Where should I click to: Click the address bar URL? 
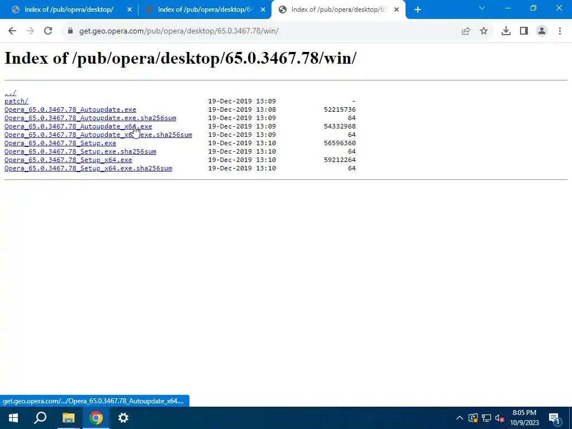[179, 31]
